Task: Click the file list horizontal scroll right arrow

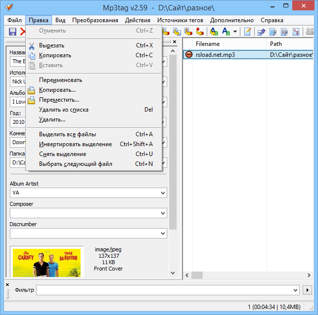Action: click(309, 276)
